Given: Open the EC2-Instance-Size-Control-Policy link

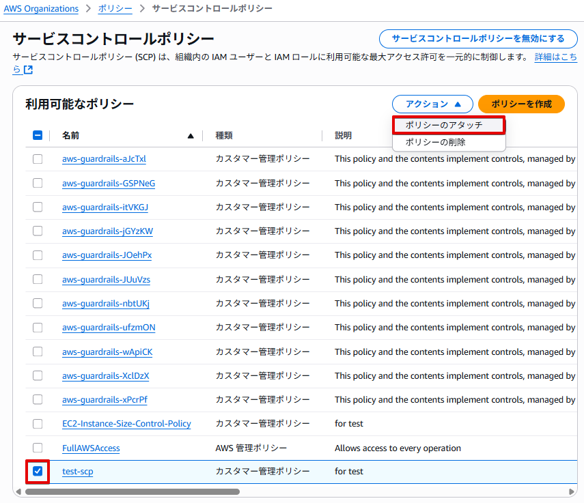Looking at the screenshot, I should click(x=126, y=424).
